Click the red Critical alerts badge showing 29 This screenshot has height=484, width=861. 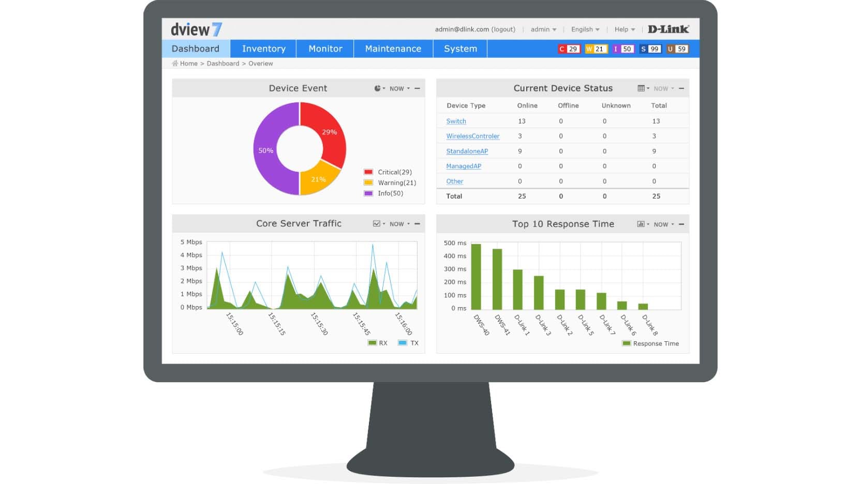(x=569, y=49)
